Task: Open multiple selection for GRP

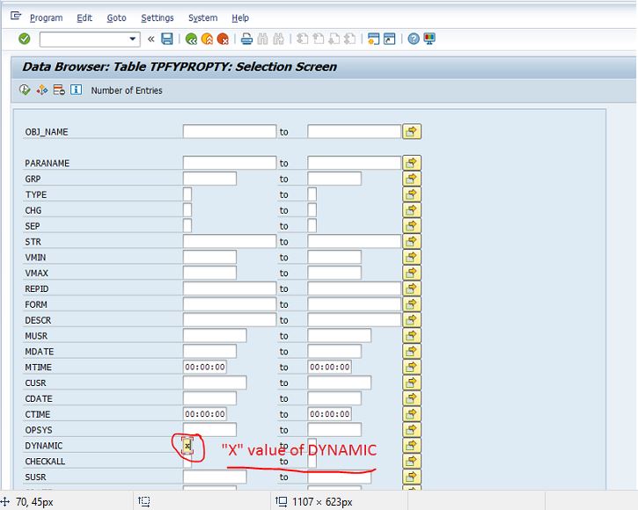Action: point(411,178)
